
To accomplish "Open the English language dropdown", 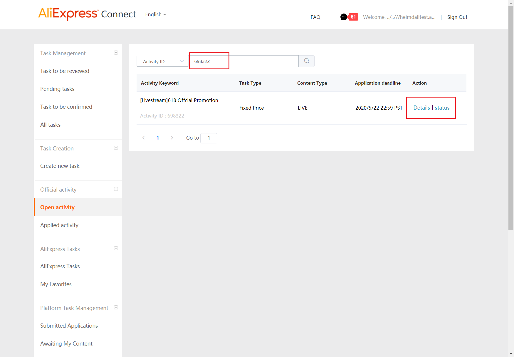I will [x=156, y=14].
